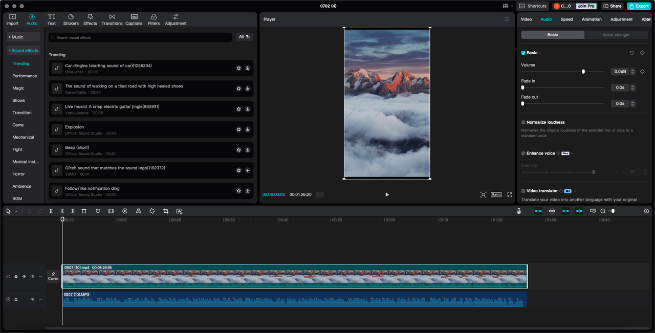Viewport: 655px width, 333px height.
Task: Add keyframe diamond beside Volume value
Action: tap(642, 72)
